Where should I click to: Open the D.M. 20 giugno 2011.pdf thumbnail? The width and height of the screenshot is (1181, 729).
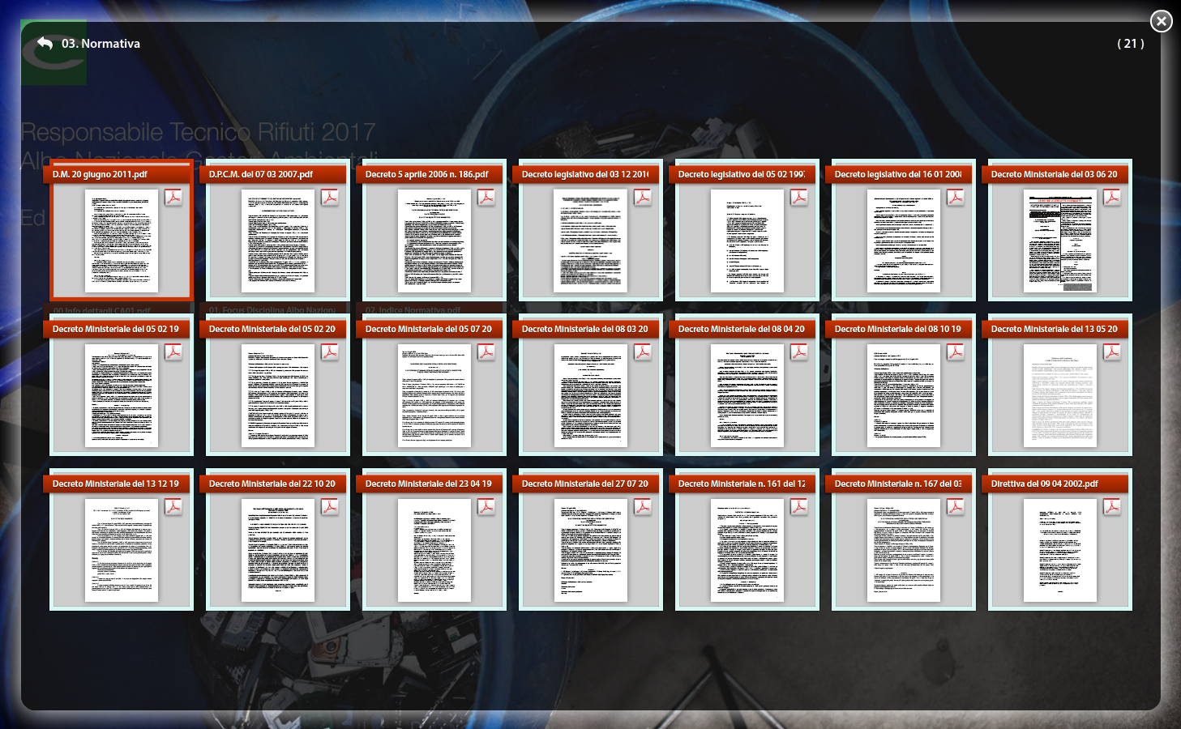(x=122, y=241)
